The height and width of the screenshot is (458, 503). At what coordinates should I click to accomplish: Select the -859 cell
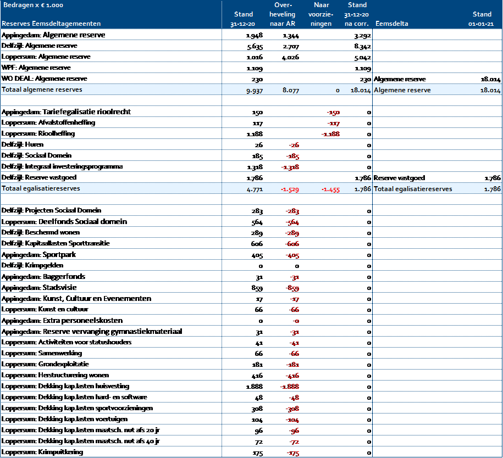coord(292,288)
